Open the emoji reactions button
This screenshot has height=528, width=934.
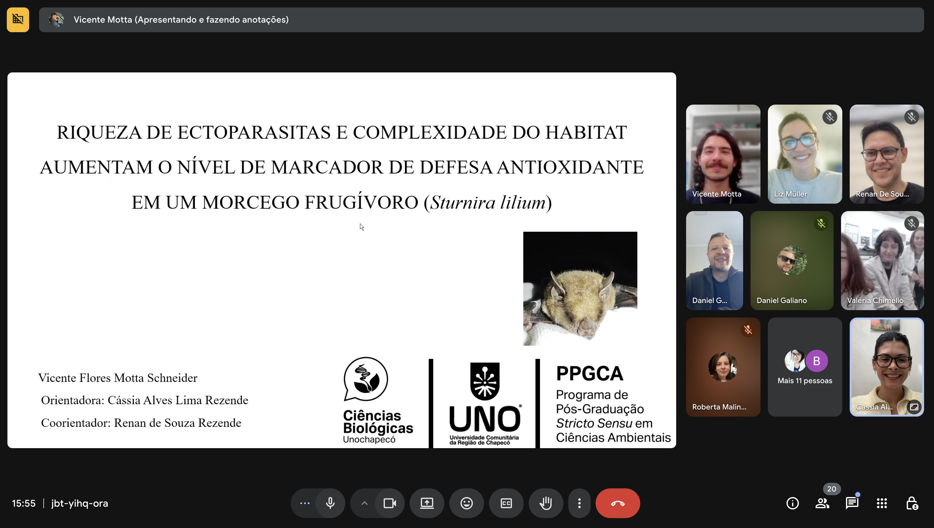[466, 503]
